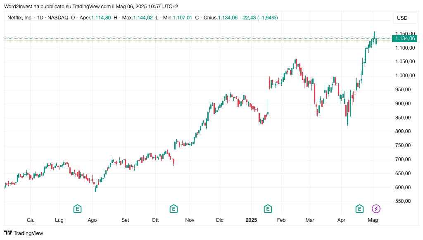Click the Set label on time axis
This screenshot has height=240, width=423.
coord(125,220)
